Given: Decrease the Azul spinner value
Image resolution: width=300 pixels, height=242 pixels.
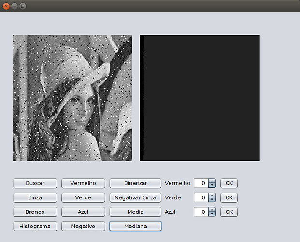Looking at the screenshot, I should [x=212, y=214].
